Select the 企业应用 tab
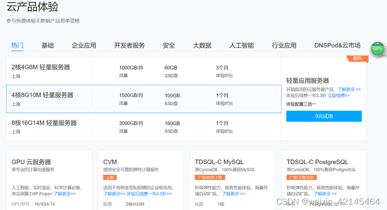 tap(84, 46)
